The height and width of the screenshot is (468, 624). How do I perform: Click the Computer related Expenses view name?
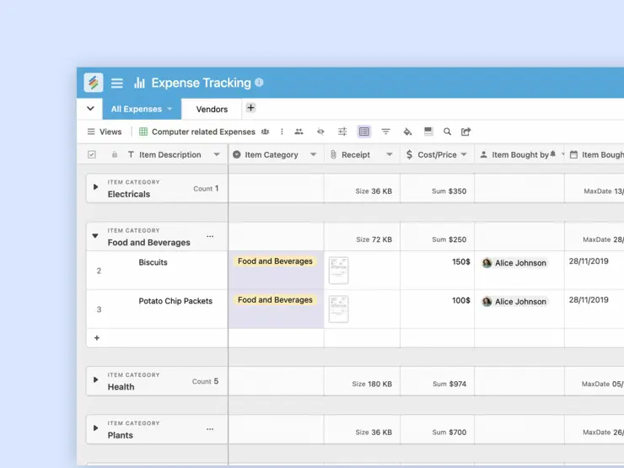click(203, 132)
